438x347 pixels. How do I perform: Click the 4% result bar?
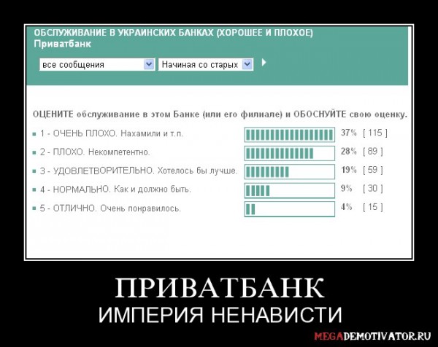pyautogui.click(x=289, y=209)
